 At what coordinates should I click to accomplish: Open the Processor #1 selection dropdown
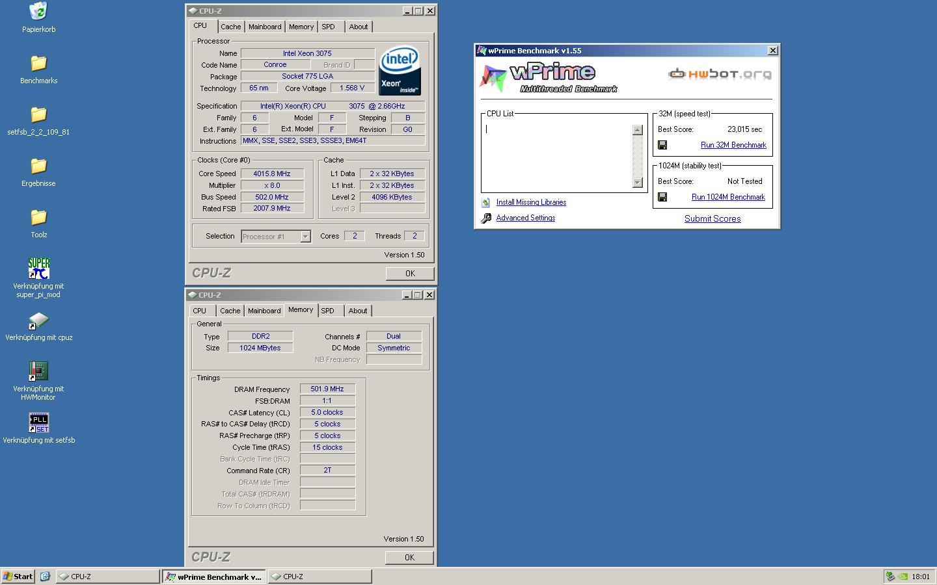[305, 237]
